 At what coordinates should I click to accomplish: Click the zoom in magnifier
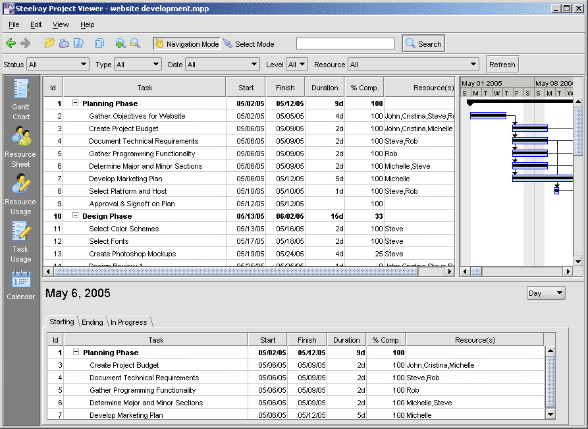tap(120, 43)
